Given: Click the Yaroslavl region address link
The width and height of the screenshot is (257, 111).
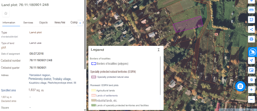Looking at the screenshot, I should click(40, 75).
